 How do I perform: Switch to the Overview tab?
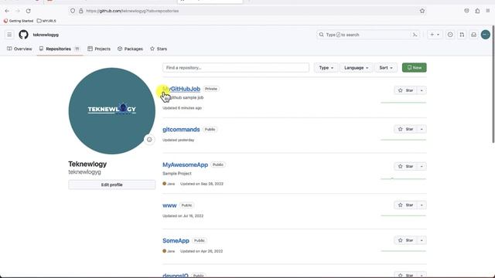tap(19, 49)
